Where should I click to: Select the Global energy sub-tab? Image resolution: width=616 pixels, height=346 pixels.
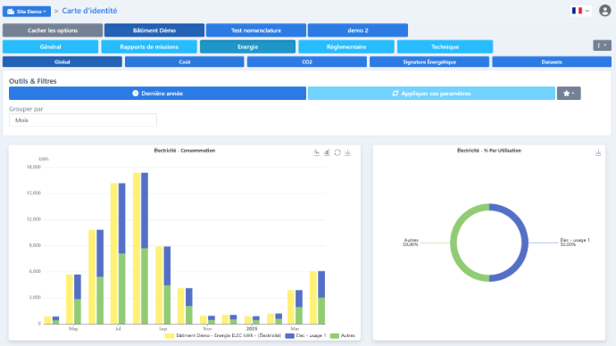(62, 62)
